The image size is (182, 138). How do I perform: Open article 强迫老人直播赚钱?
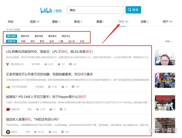[x=32, y=119]
